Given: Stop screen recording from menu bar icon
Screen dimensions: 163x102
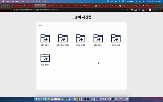Looking at the screenshot, I should 108,1.
